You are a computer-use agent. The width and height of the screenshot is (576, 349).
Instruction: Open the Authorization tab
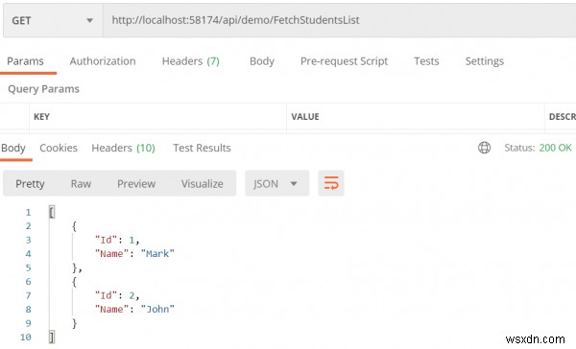pos(103,61)
